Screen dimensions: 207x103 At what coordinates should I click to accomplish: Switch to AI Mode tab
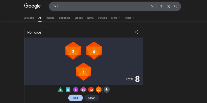click(x=29, y=18)
